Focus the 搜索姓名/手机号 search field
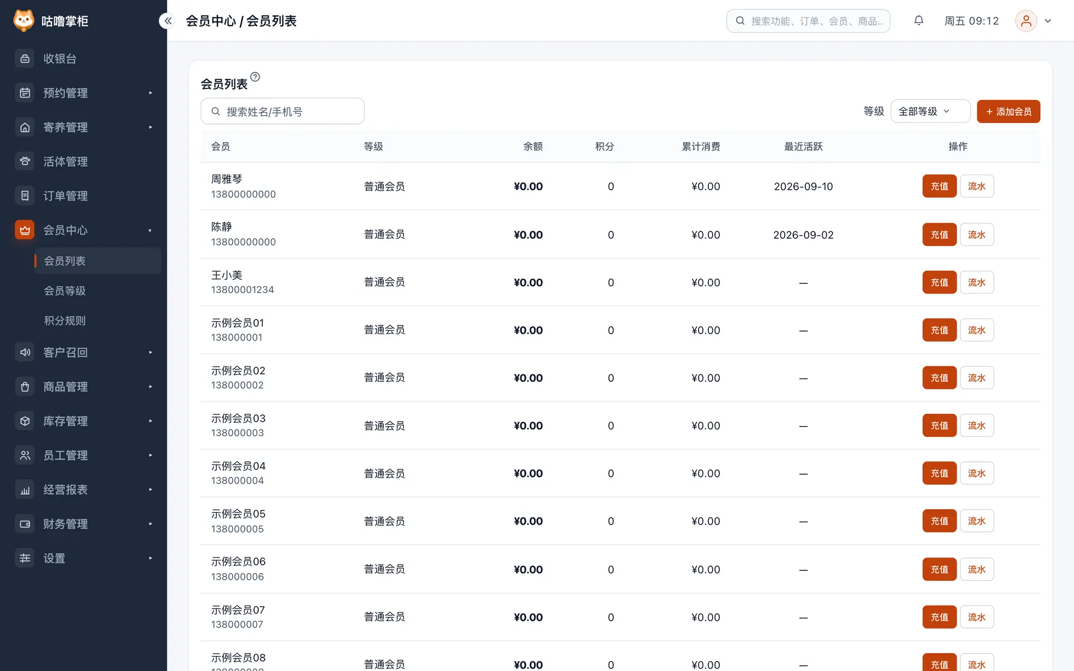This screenshot has height=671, width=1074. pos(282,111)
